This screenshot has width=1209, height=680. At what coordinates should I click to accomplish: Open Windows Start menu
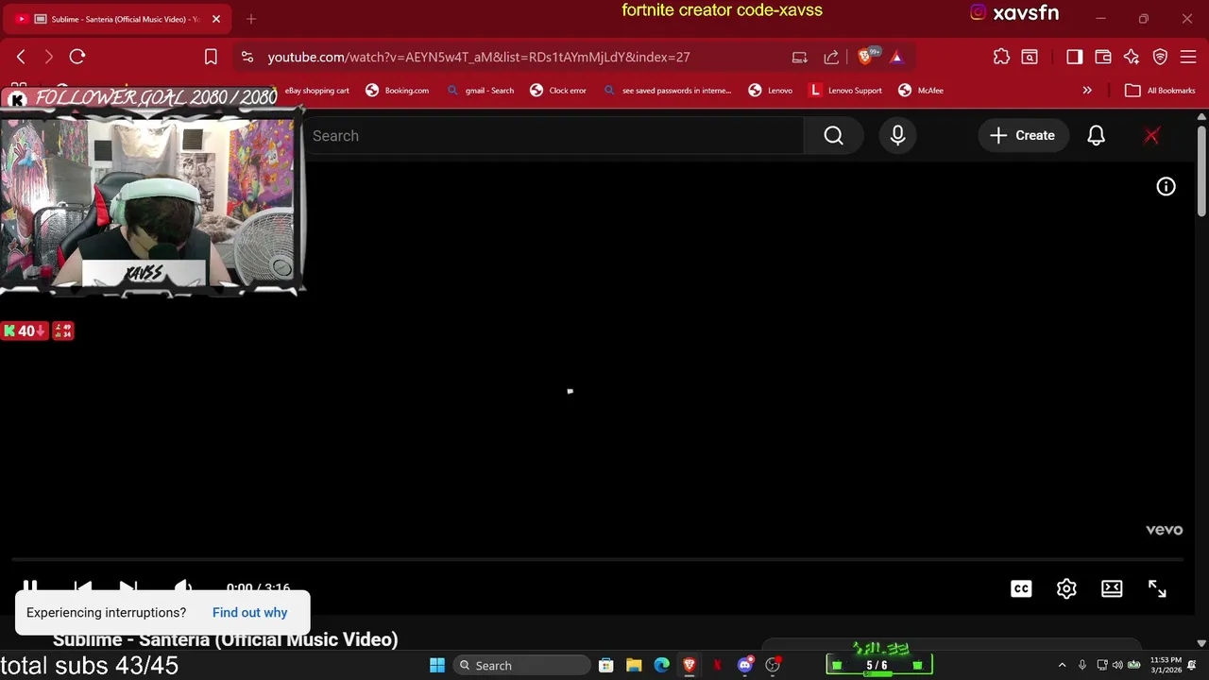[x=437, y=666]
